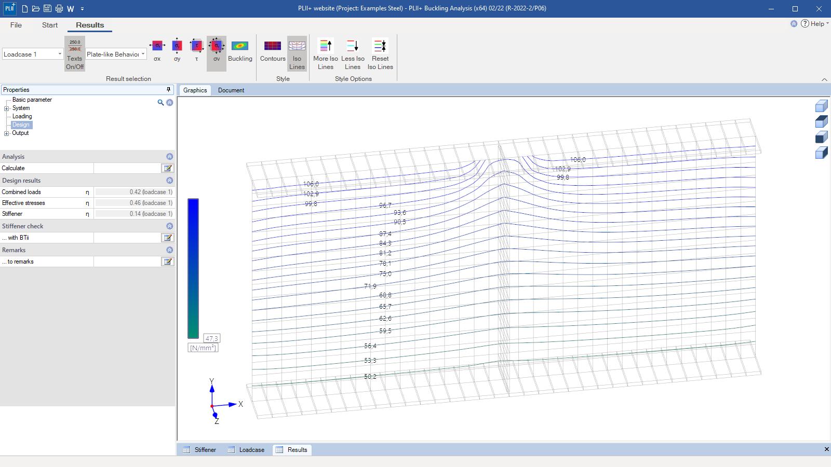
Task: Open the Loadcase 1 dropdown
Action: coord(33,54)
